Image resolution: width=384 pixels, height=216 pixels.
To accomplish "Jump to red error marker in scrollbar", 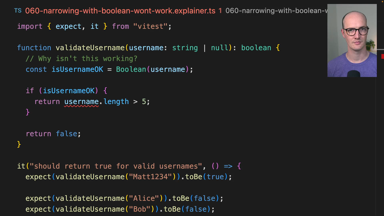I will pyautogui.click(x=382, y=56).
